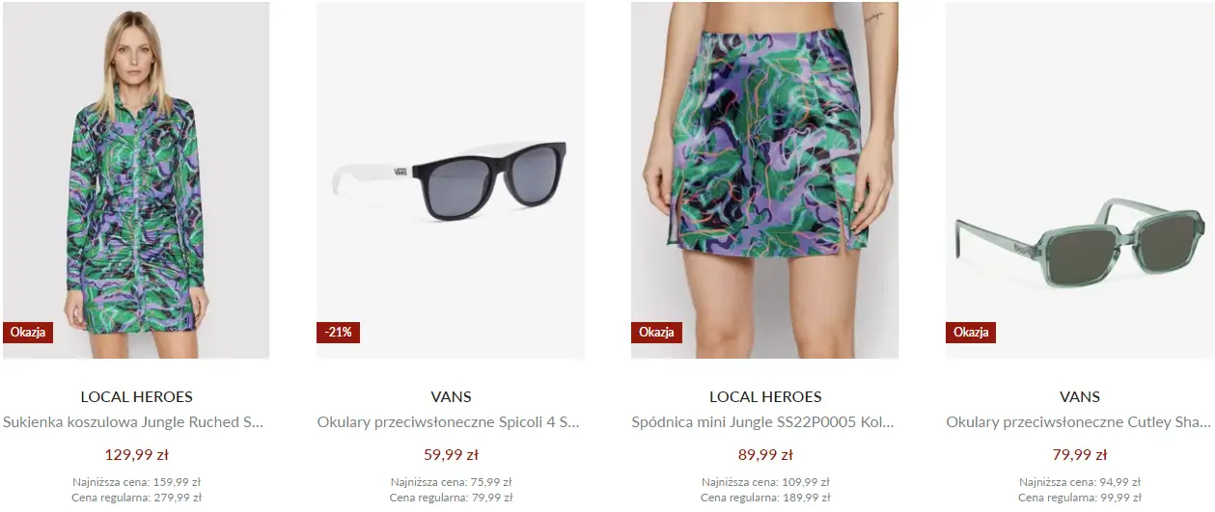Screen dimensions: 1215x512
Task: Open Spódnica mini Jungle SS22P0005 link
Action: pyautogui.click(x=763, y=422)
